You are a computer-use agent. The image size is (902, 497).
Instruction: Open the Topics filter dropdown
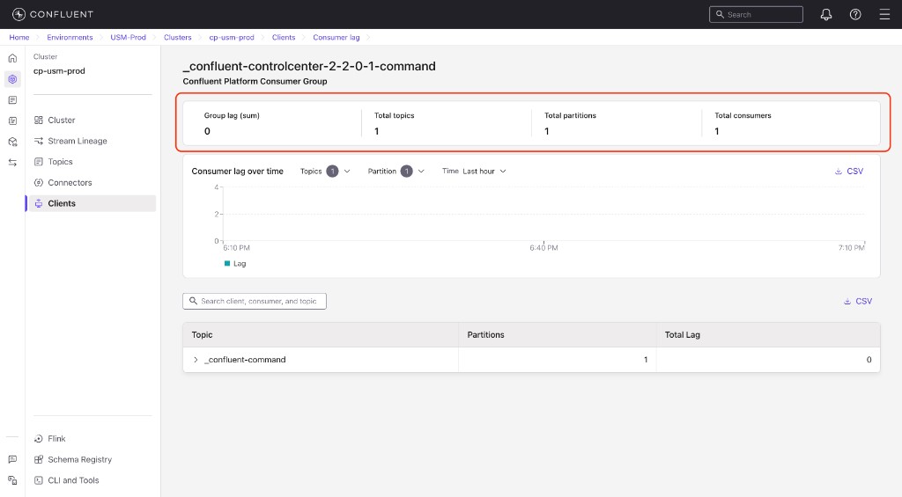click(325, 171)
